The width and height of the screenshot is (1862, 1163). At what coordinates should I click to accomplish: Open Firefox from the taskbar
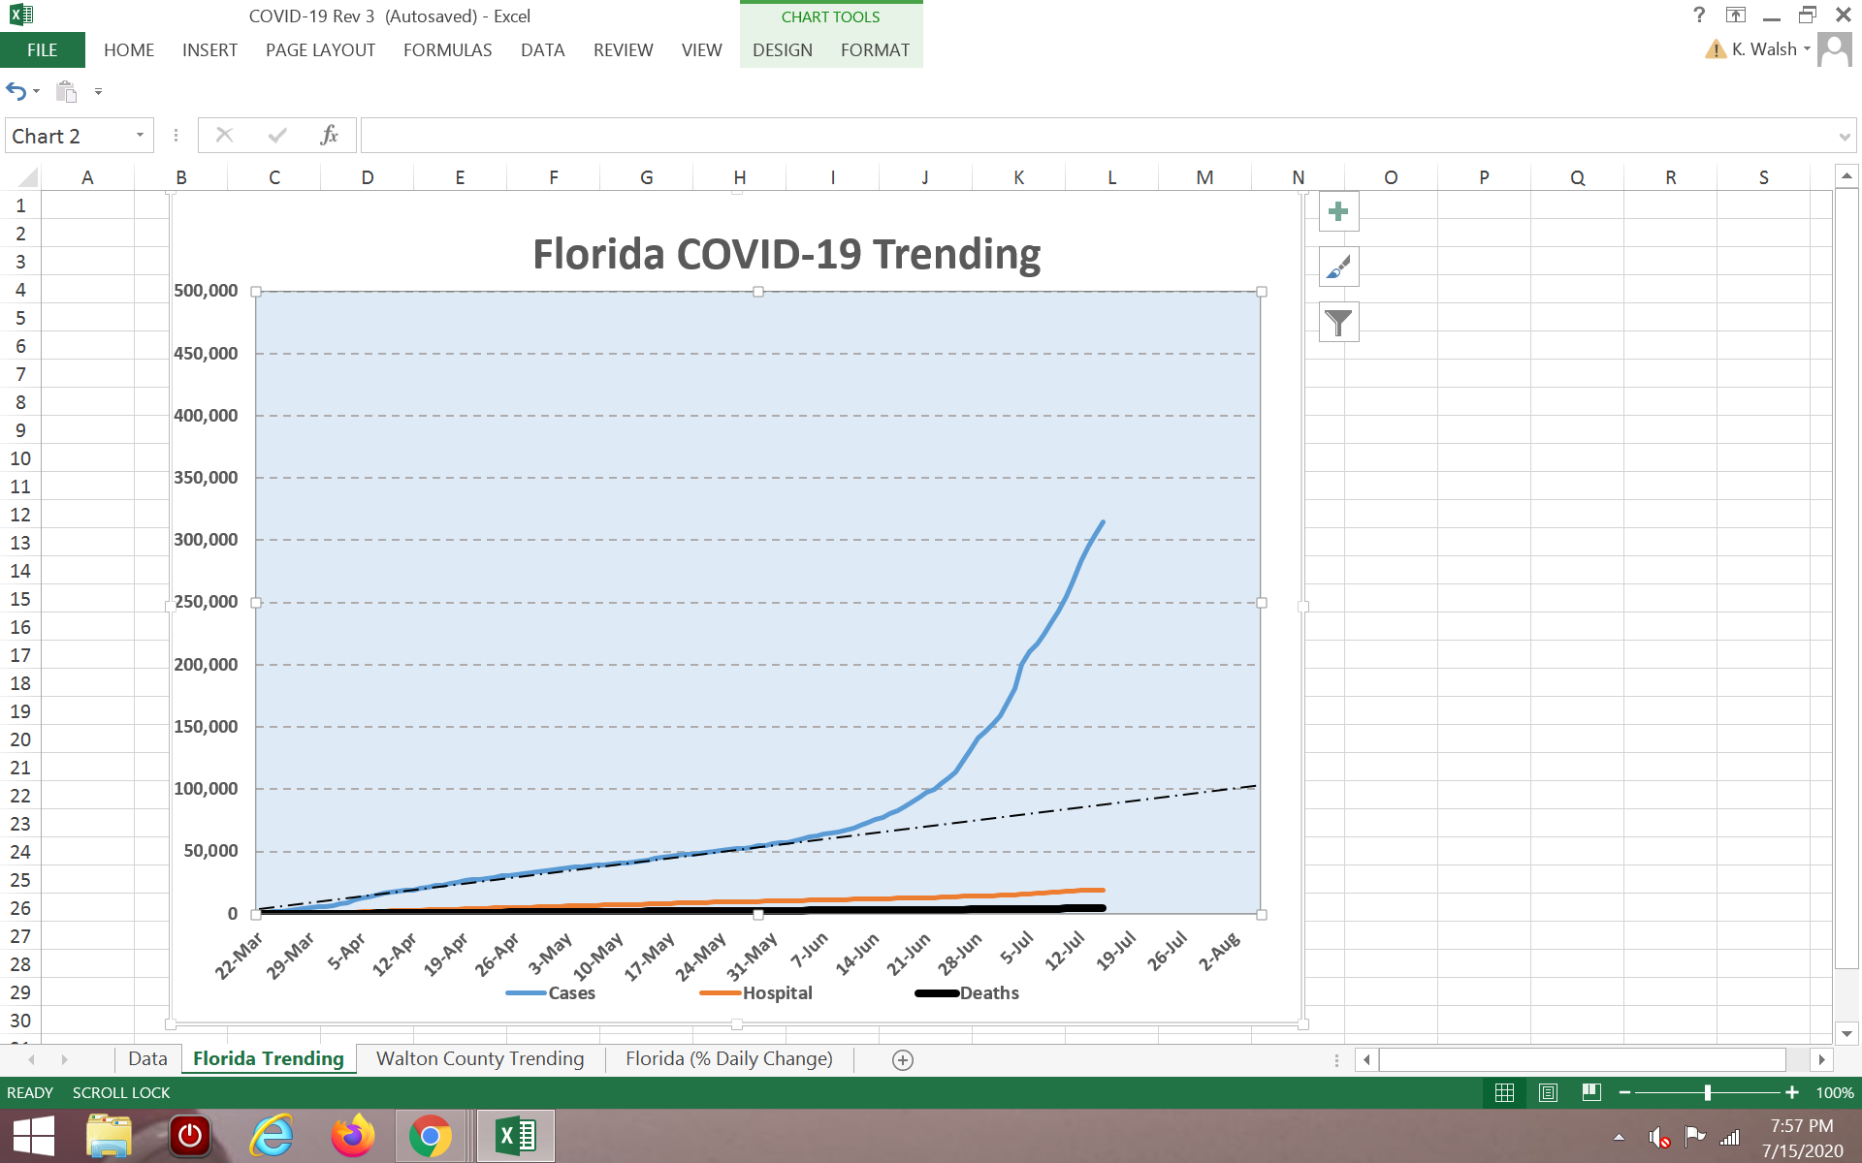pyautogui.click(x=353, y=1136)
